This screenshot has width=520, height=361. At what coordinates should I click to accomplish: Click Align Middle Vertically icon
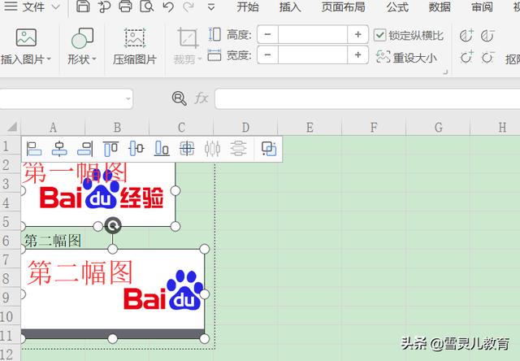136,149
